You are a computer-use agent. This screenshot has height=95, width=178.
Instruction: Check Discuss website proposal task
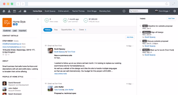(x=141, y=41)
